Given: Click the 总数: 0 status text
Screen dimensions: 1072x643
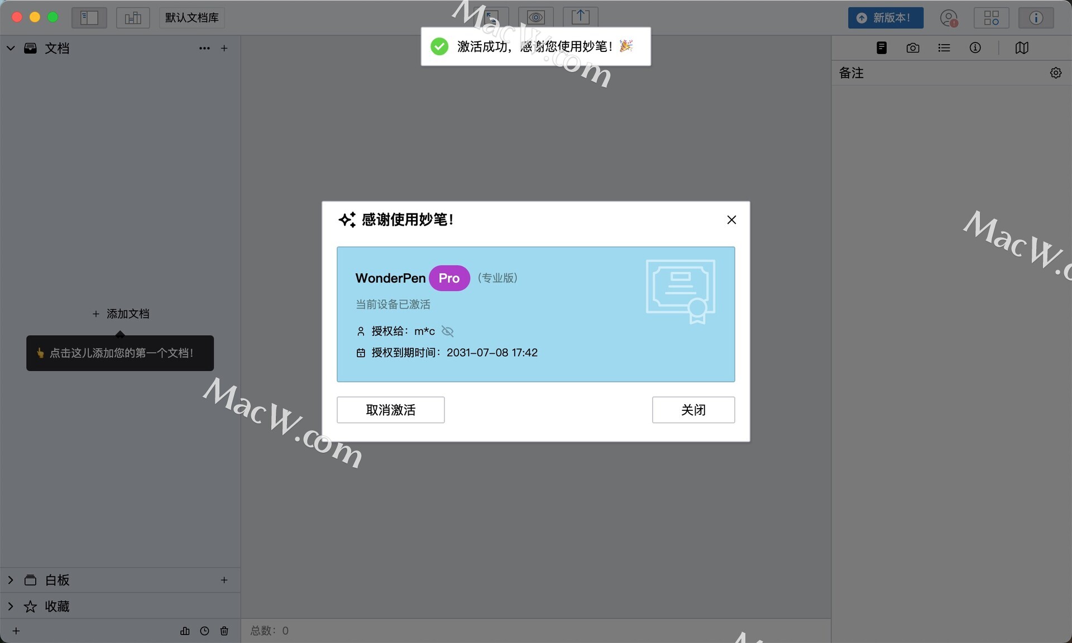Looking at the screenshot, I should coord(270,631).
